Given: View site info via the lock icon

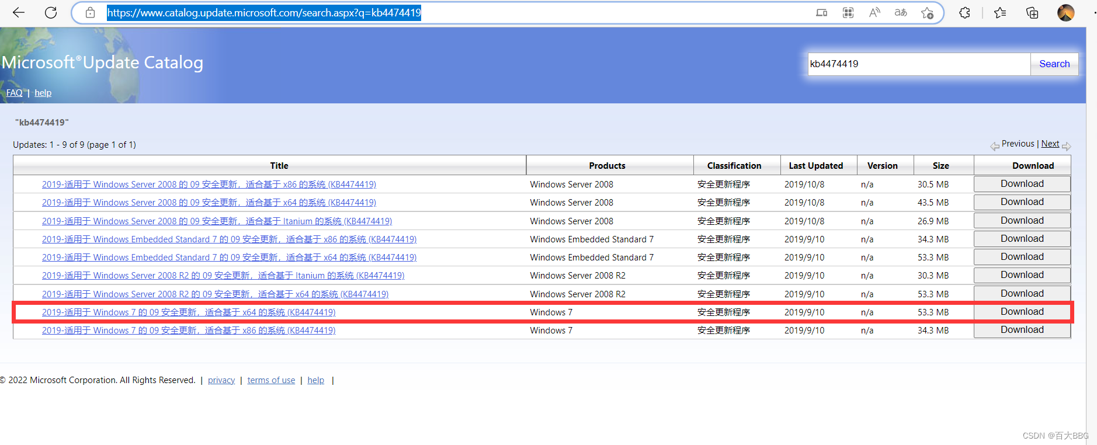Looking at the screenshot, I should click(90, 12).
